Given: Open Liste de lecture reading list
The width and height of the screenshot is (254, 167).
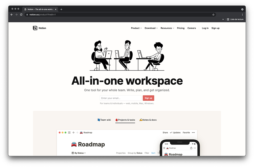Looking at the screenshot, I should coord(235,19).
